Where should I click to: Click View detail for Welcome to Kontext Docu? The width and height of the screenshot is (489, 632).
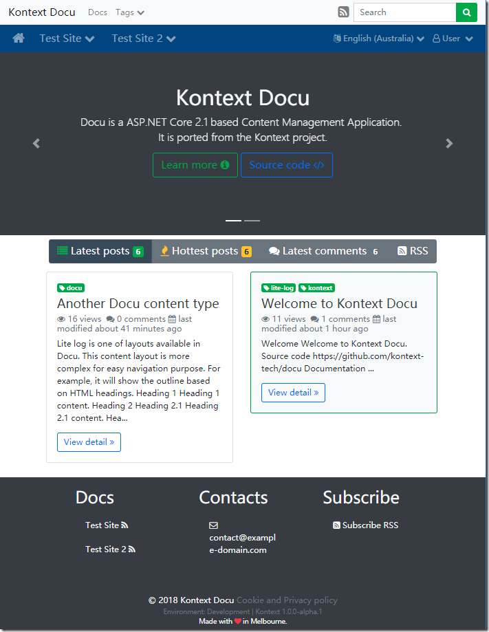tap(293, 393)
